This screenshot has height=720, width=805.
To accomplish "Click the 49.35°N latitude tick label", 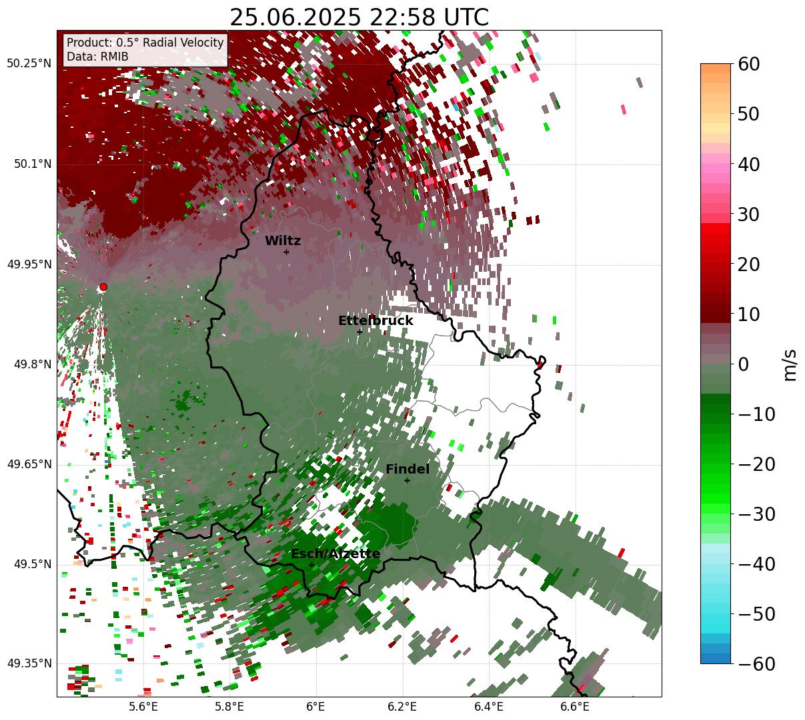I will pos(29,663).
